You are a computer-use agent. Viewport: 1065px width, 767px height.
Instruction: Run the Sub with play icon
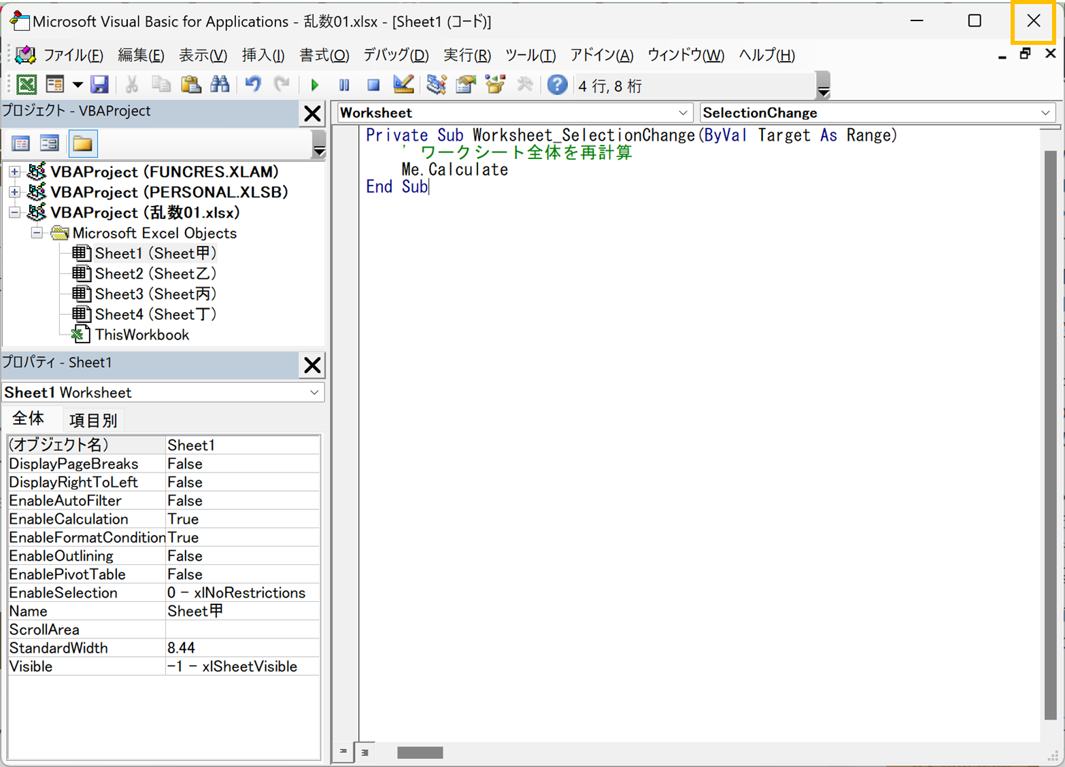[315, 85]
